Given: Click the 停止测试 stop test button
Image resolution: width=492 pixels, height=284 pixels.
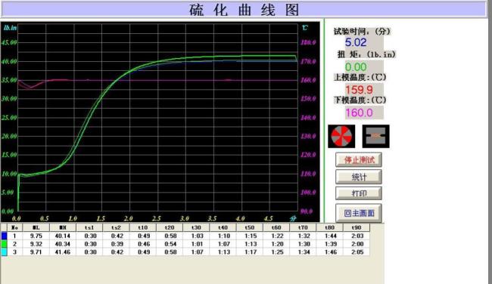Looking at the screenshot, I should pos(359,159).
